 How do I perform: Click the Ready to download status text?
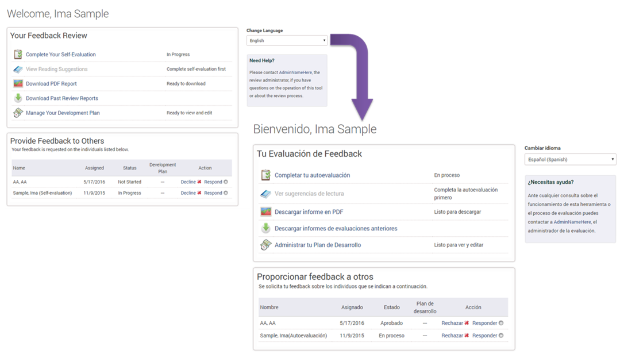pyautogui.click(x=186, y=84)
